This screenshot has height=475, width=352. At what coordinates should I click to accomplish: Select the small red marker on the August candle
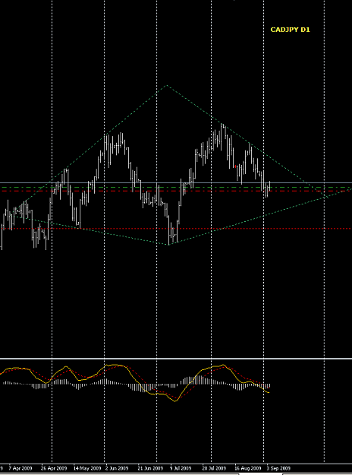236,166
